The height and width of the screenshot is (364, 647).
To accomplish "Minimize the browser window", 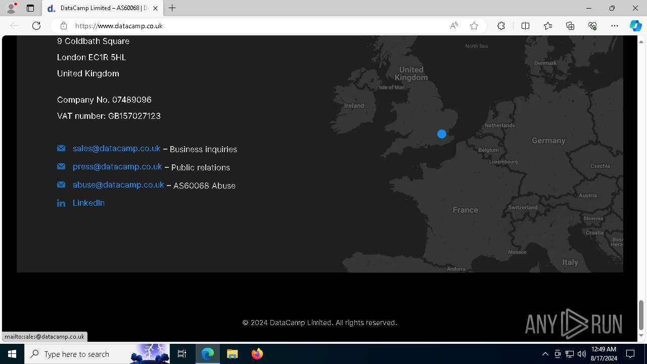I will pos(589,8).
